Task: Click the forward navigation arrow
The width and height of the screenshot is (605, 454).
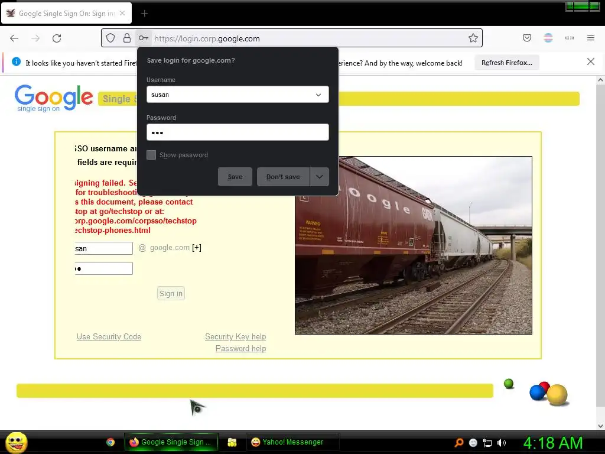Action: click(x=35, y=38)
